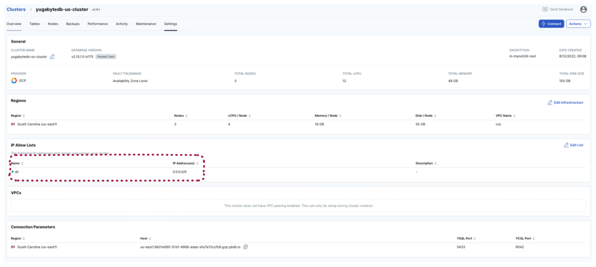Open the Activity tab
Image resolution: width=596 pixels, height=267 pixels.
(x=122, y=24)
